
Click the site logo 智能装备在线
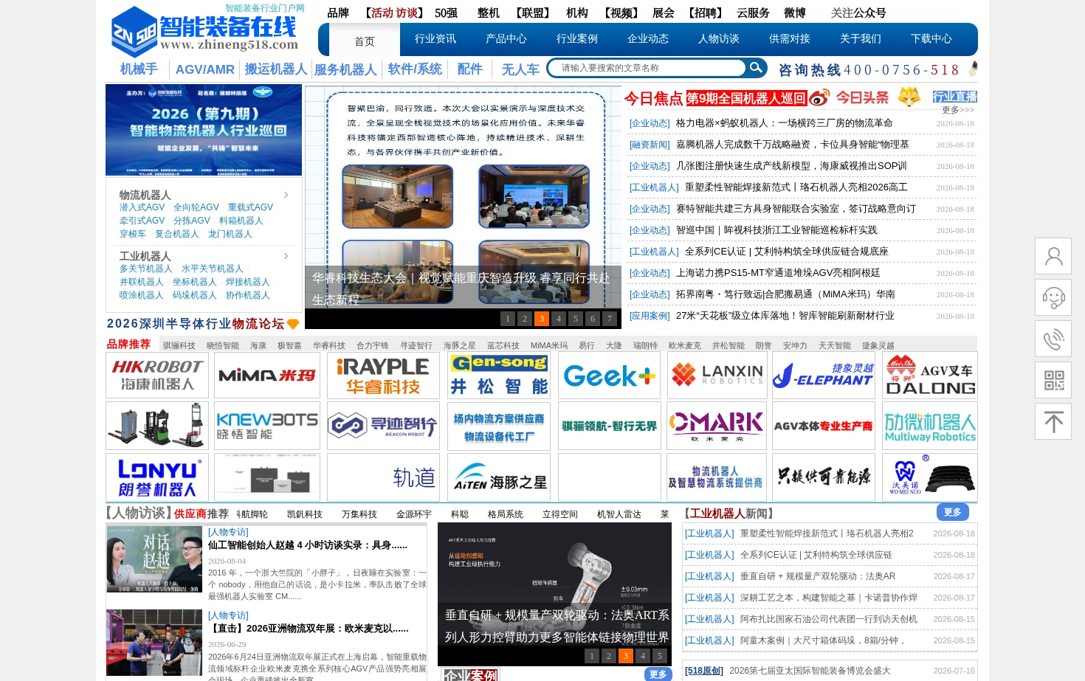click(205, 31)
